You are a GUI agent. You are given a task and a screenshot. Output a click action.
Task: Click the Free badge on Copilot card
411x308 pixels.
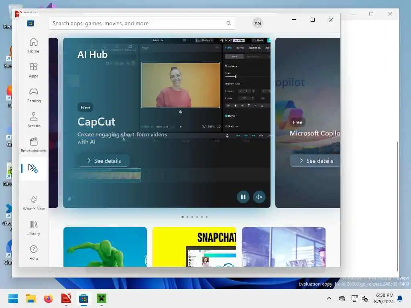(x=297, y=122)
